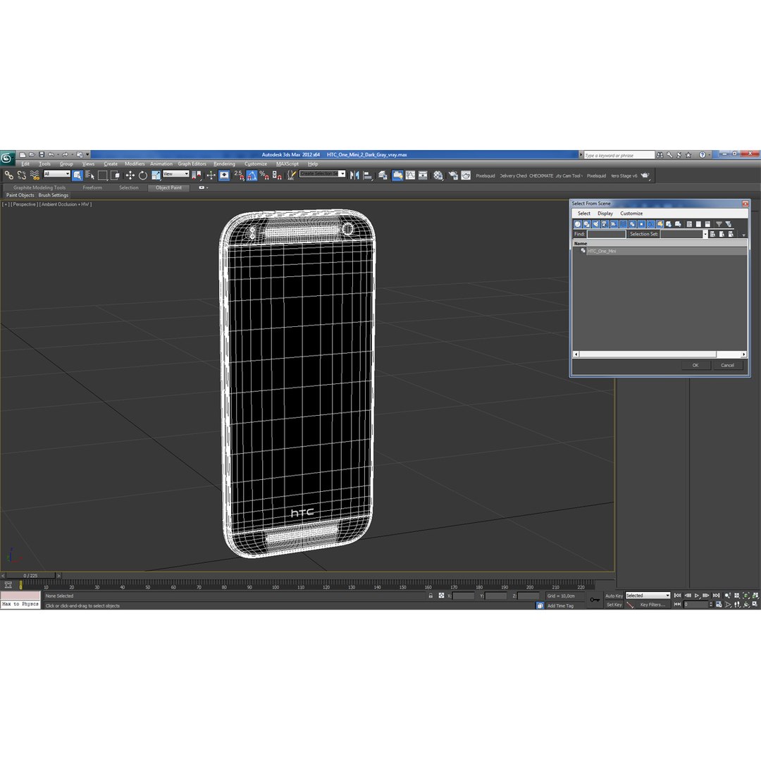
Task: Open the Modifiers menu
Action: 135,164
